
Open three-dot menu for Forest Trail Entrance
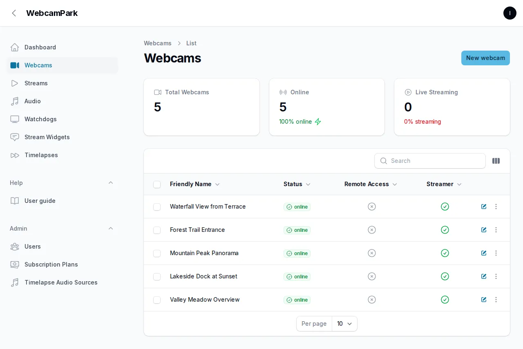[496, 230]
